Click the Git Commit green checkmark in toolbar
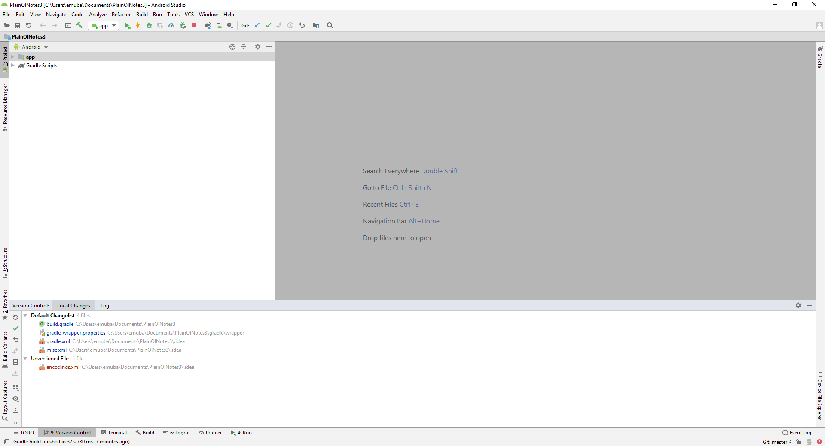The height and width of the screenshot is (446, 825). [268, 26]
